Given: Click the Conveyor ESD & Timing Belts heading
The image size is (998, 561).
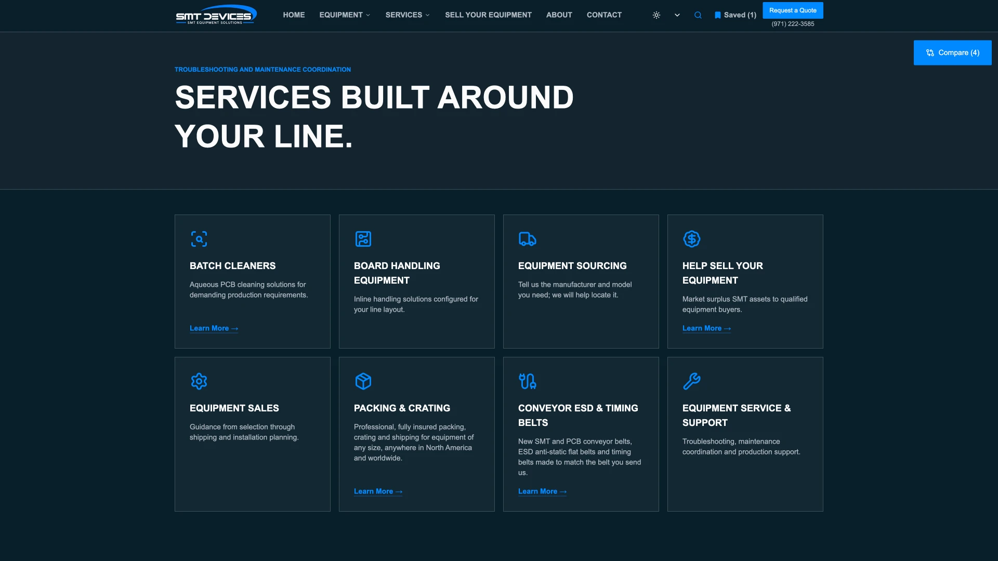Looking at the screenshot, I should (x=578, y=416).
